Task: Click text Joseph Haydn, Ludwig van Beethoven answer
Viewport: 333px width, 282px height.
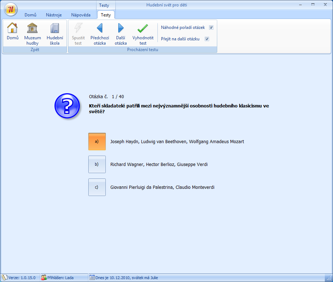Action: click(x=177, y=141)
